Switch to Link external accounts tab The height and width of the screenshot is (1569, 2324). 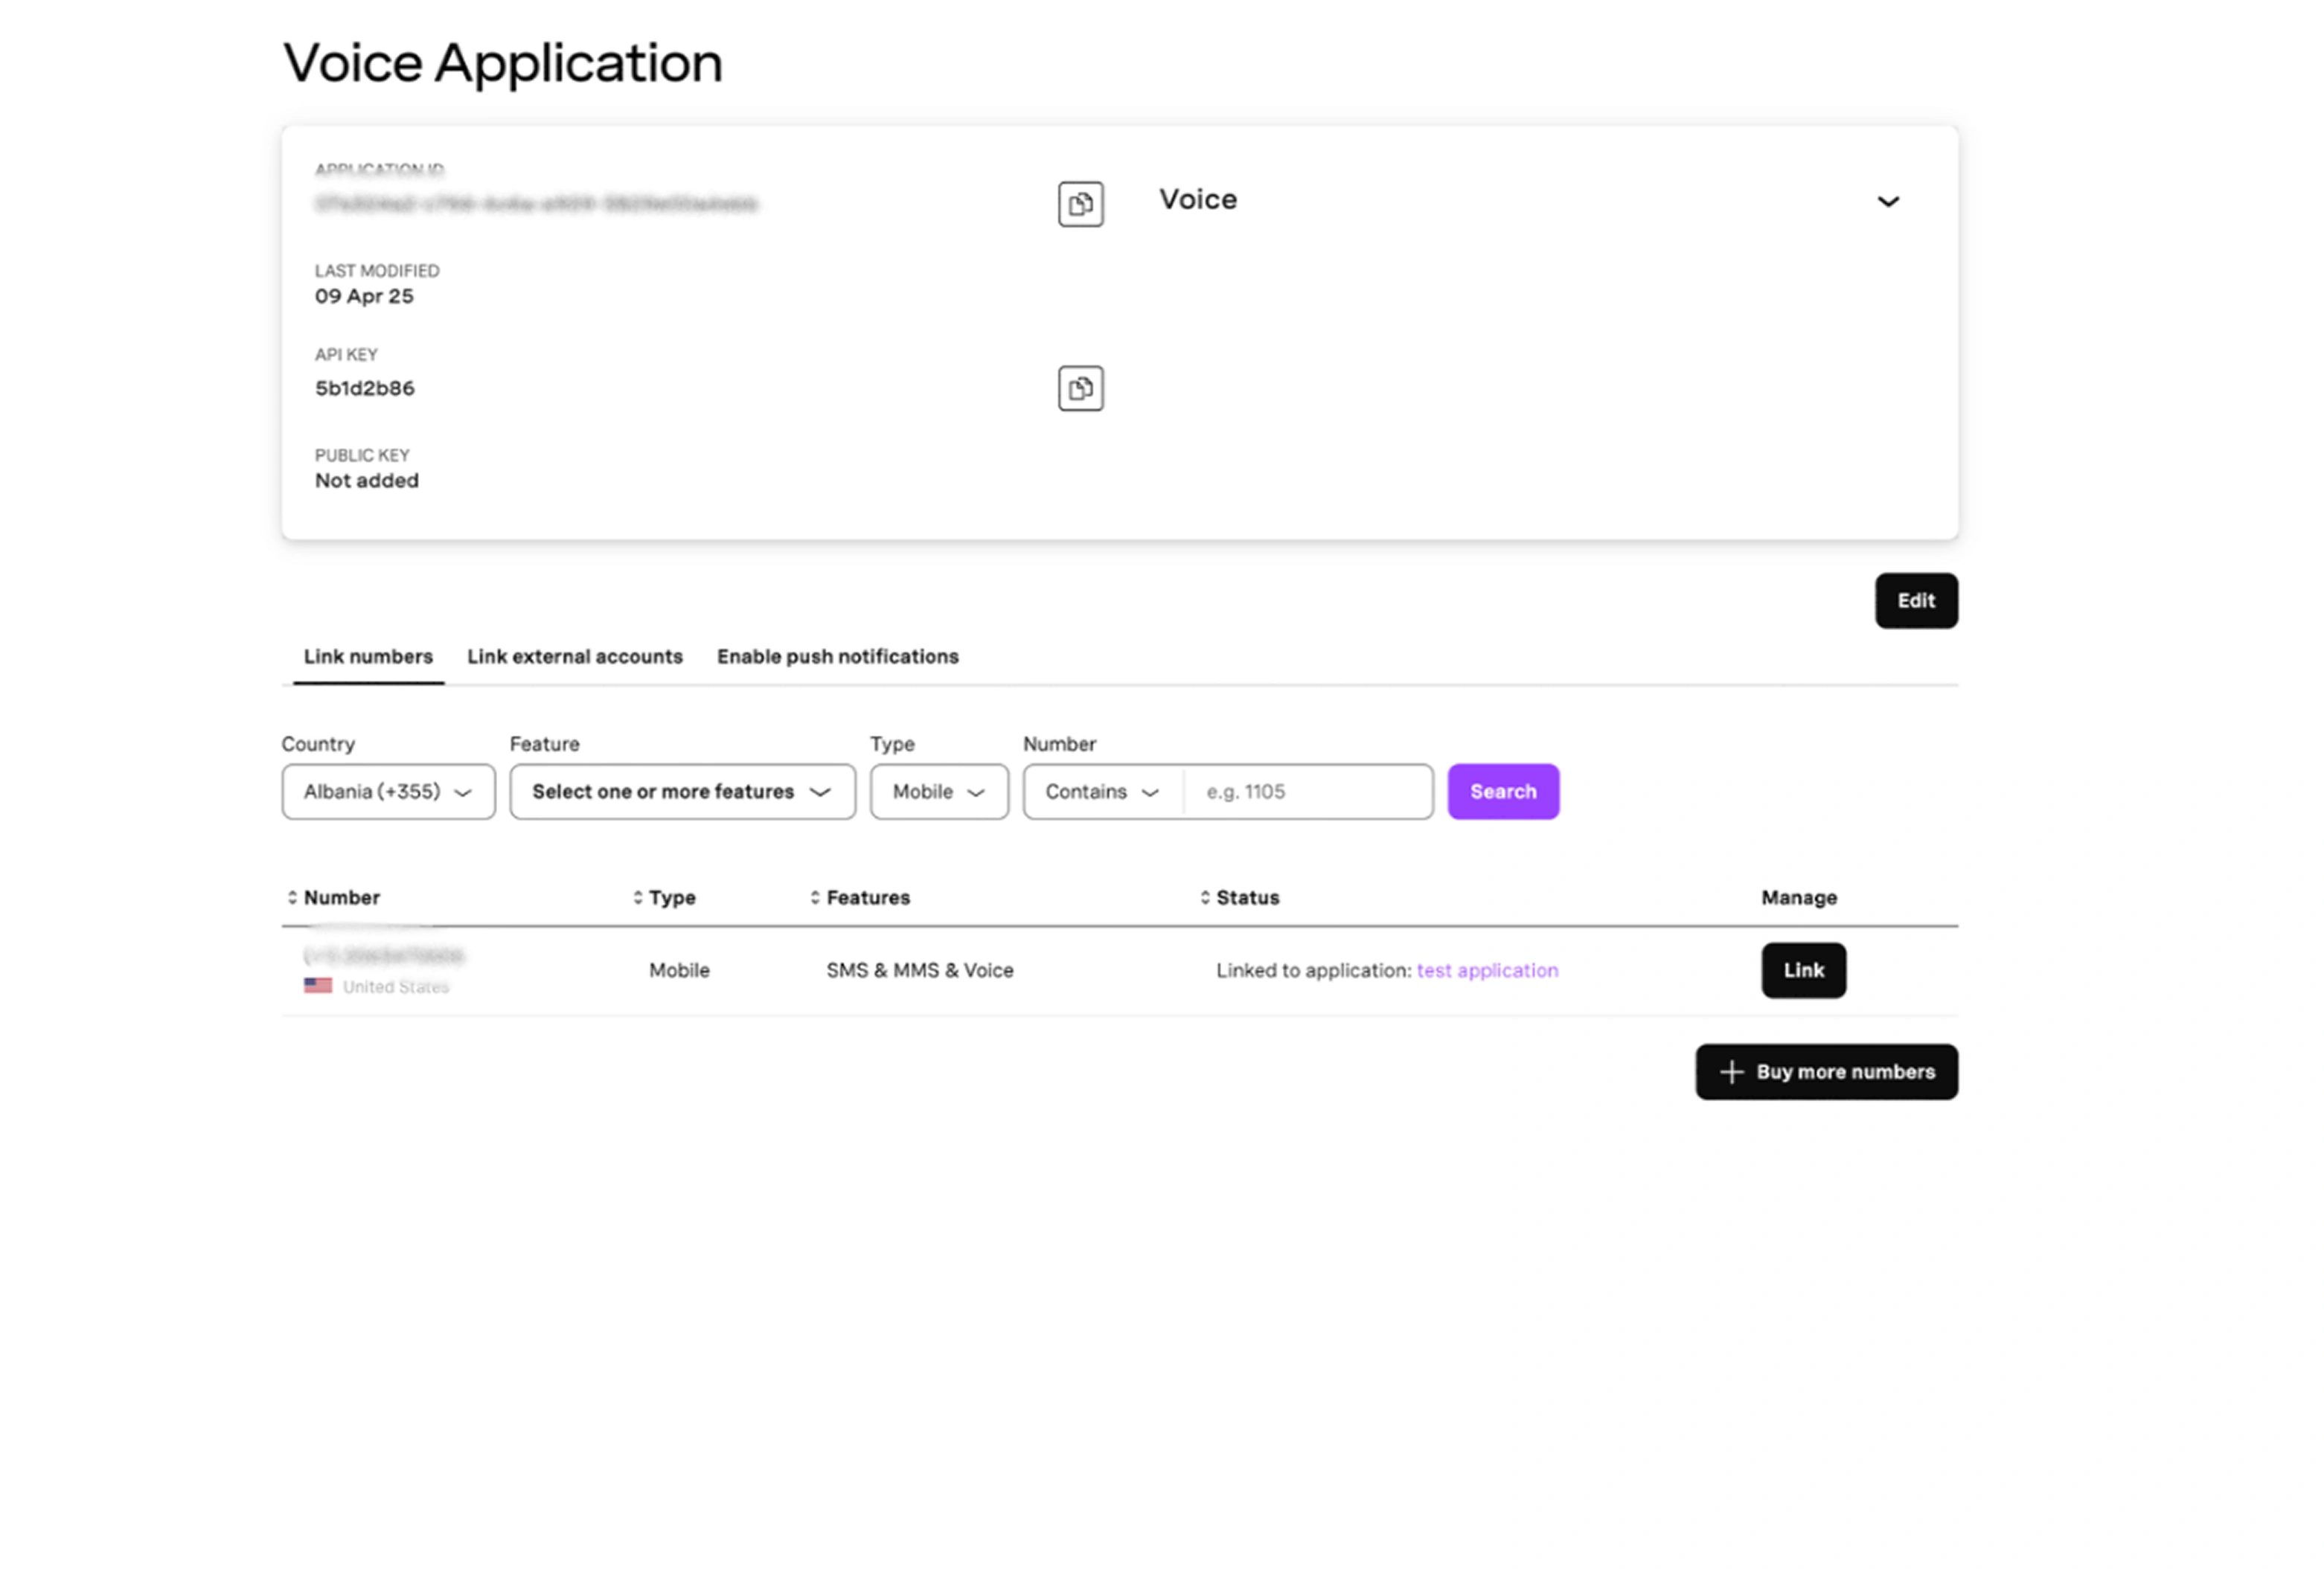[574, 657]
